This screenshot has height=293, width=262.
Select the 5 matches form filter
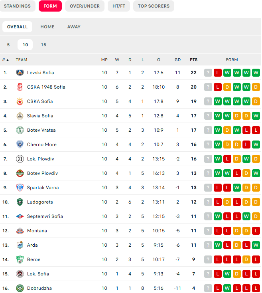click(8, 45)
